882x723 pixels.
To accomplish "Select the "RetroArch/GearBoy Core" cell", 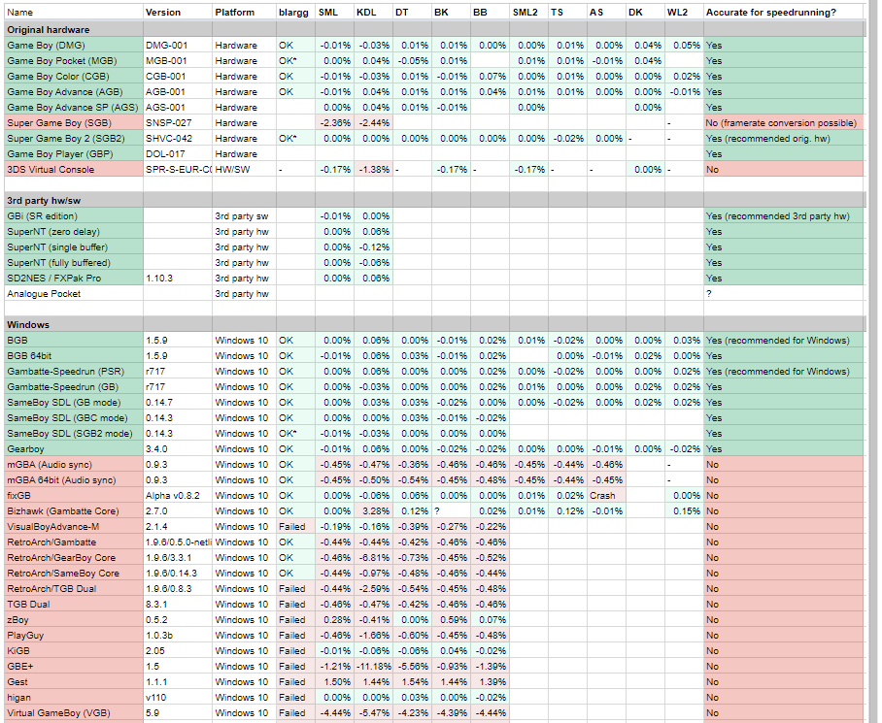I will point(74,558).
